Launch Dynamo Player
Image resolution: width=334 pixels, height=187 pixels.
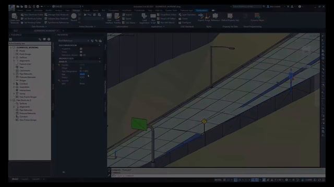257,17
